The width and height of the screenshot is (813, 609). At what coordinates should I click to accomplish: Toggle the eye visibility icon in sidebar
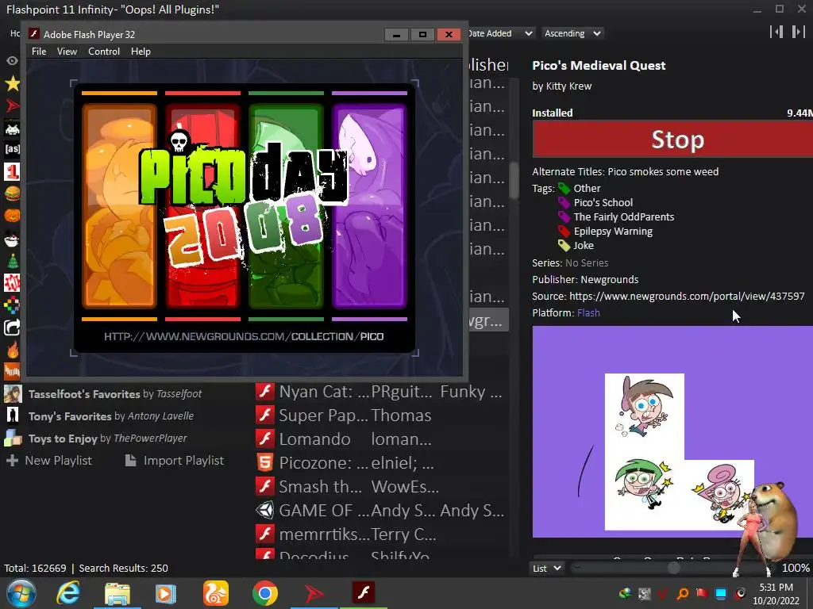click(x=12, y=60)
